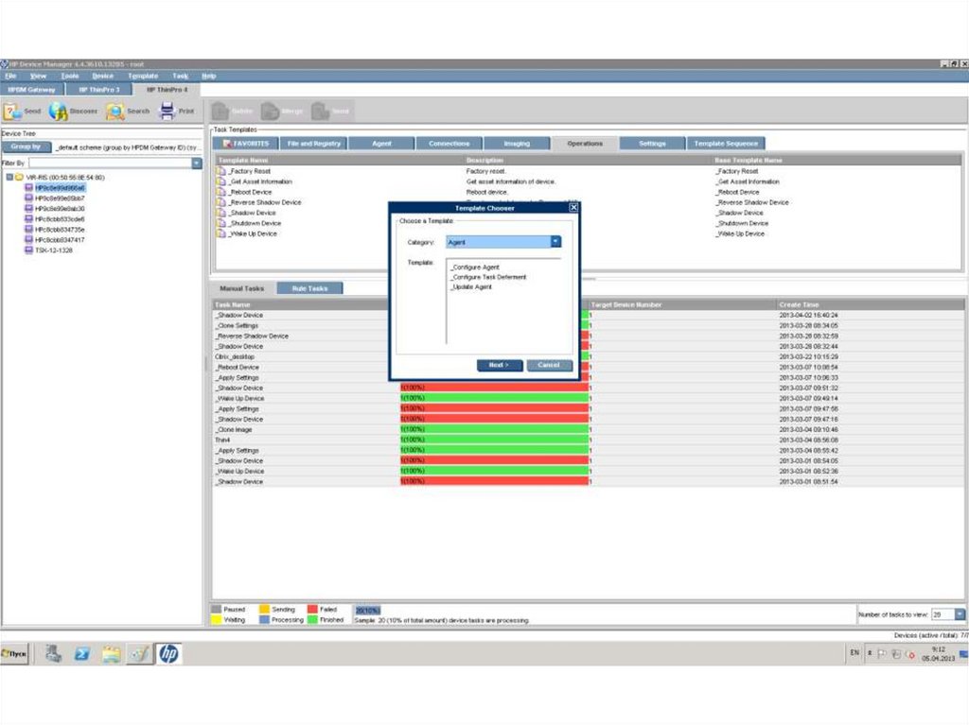969x725 pixels.
Task: Click Cancel in the Template Chooser
Action: tap(549, 365)
